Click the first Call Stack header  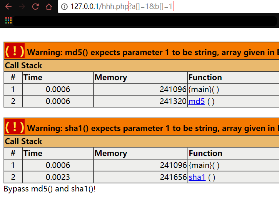(x=23, y=65)
